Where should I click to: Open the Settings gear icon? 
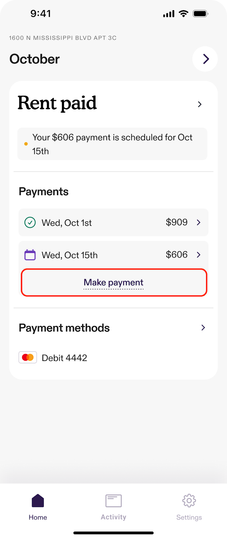189,501
